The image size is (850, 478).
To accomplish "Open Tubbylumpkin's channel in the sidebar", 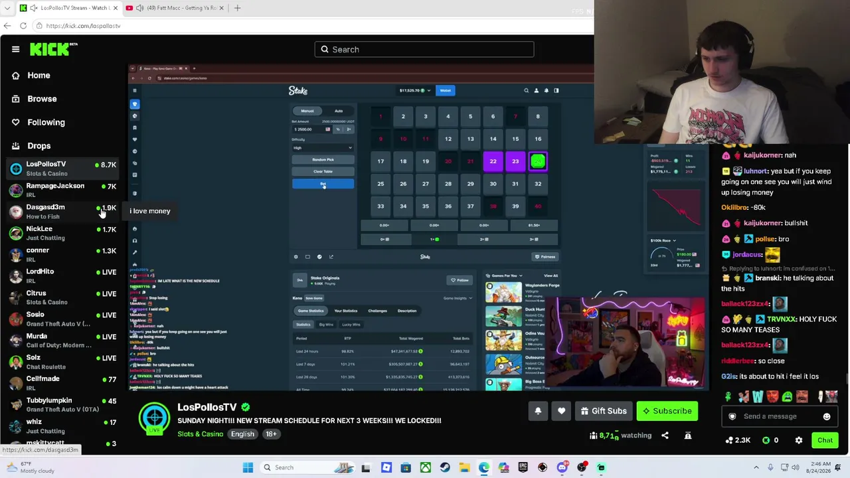I will (x=63, y=404).
